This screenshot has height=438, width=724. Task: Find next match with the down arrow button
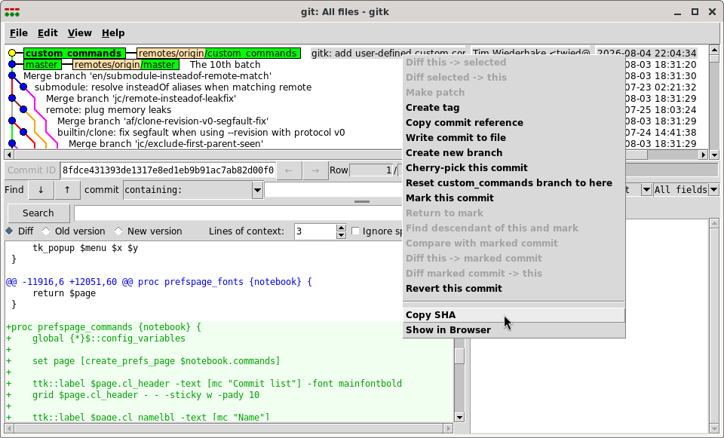tap(41, 190)
